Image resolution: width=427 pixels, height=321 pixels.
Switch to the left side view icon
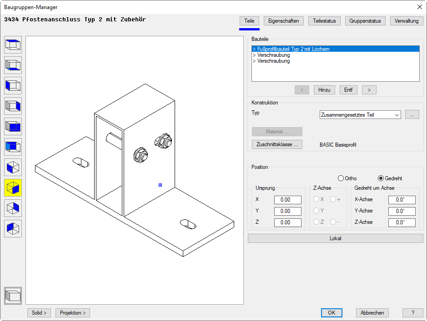coord(13,86)
